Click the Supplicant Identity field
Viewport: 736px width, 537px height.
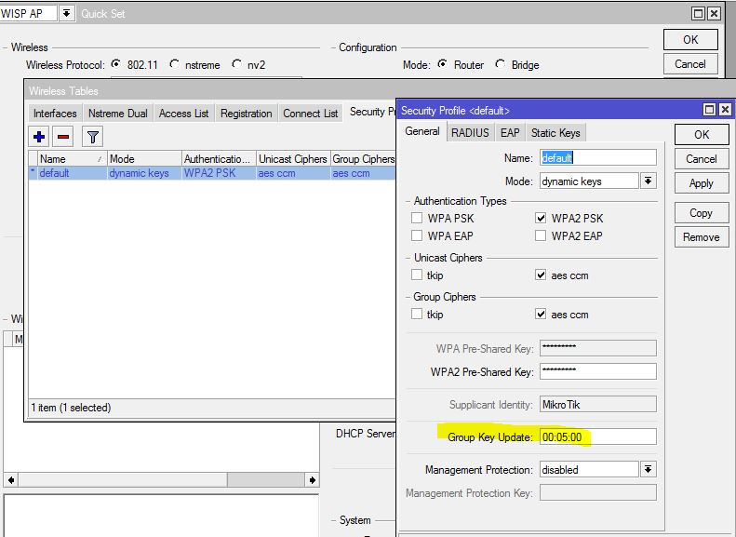click(598, 404)
